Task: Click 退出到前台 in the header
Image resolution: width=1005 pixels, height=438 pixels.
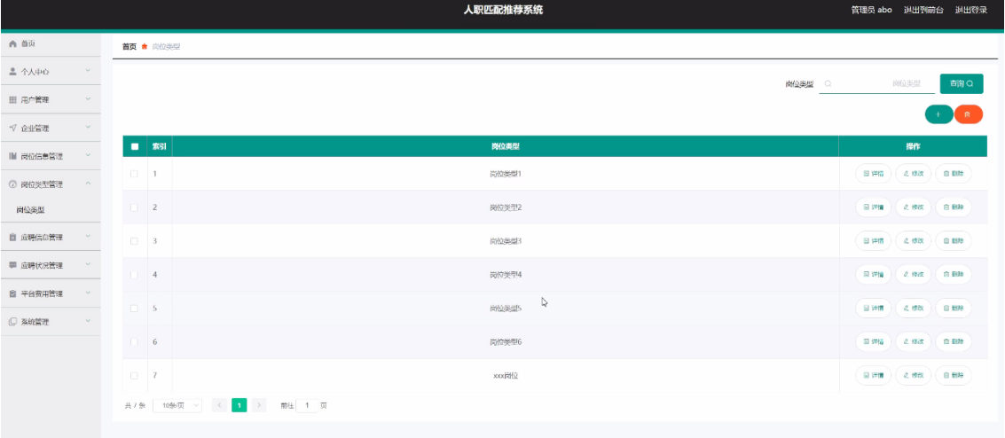Action: pyautogui.click(x=923, y=11)
